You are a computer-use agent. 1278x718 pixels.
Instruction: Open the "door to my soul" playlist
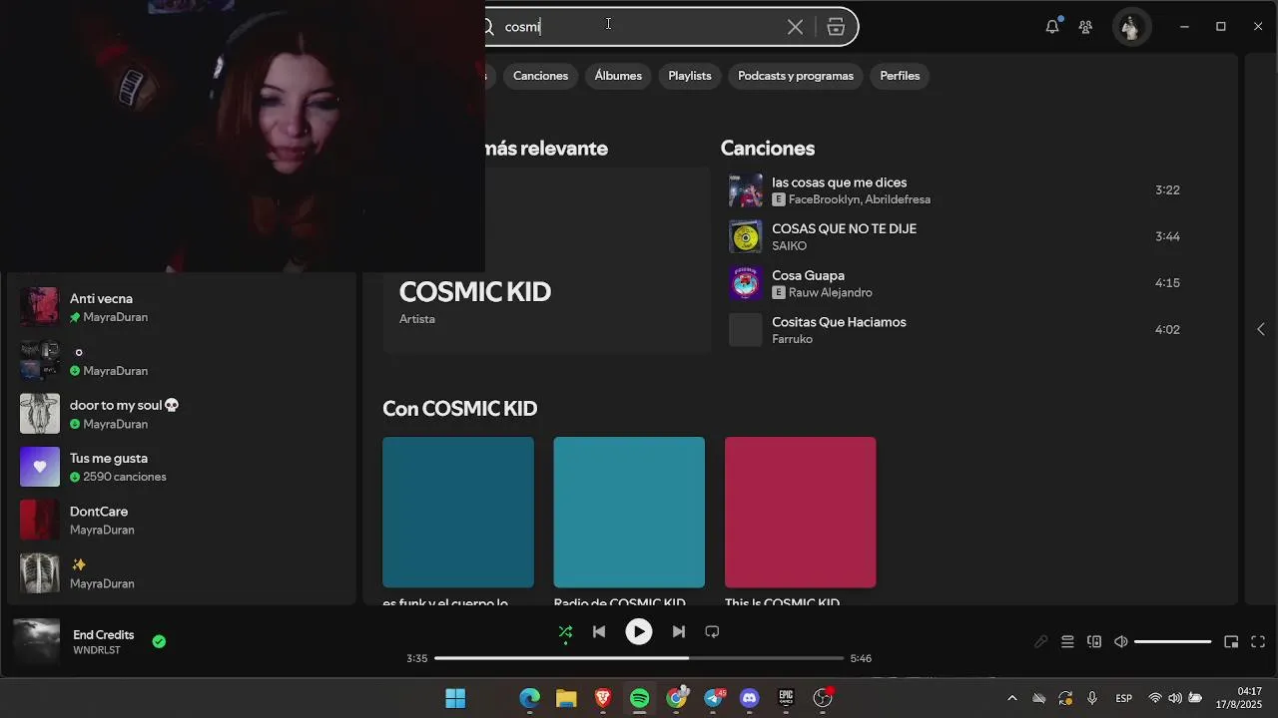(182, 414)
